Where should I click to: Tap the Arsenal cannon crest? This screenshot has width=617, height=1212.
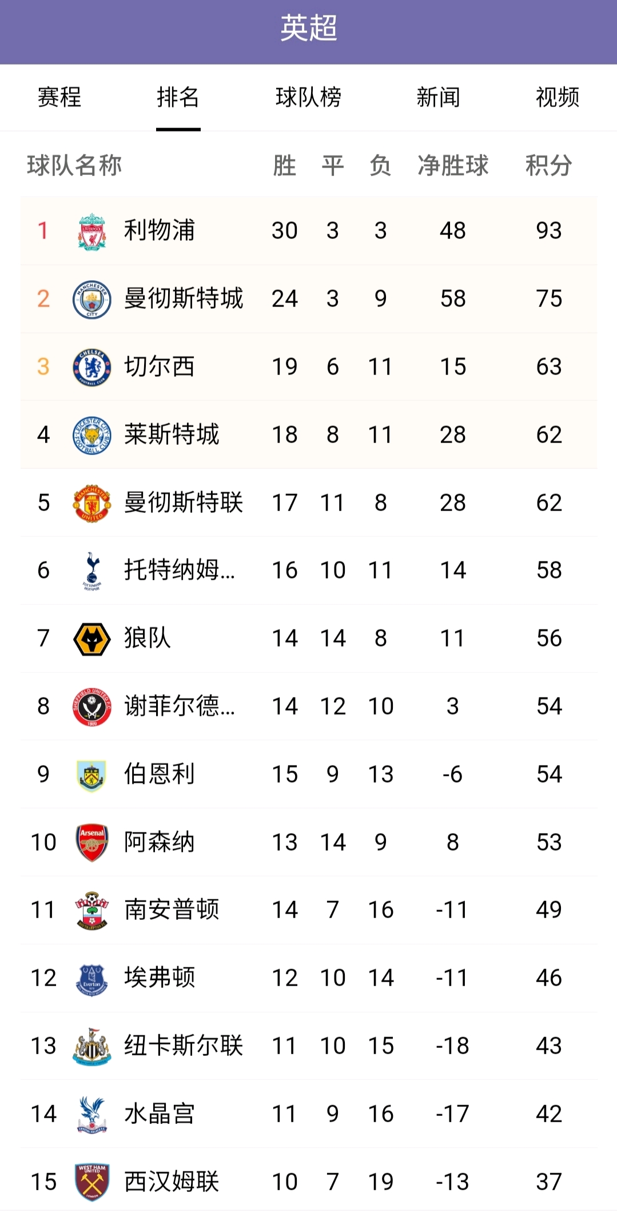pos(92,842)
